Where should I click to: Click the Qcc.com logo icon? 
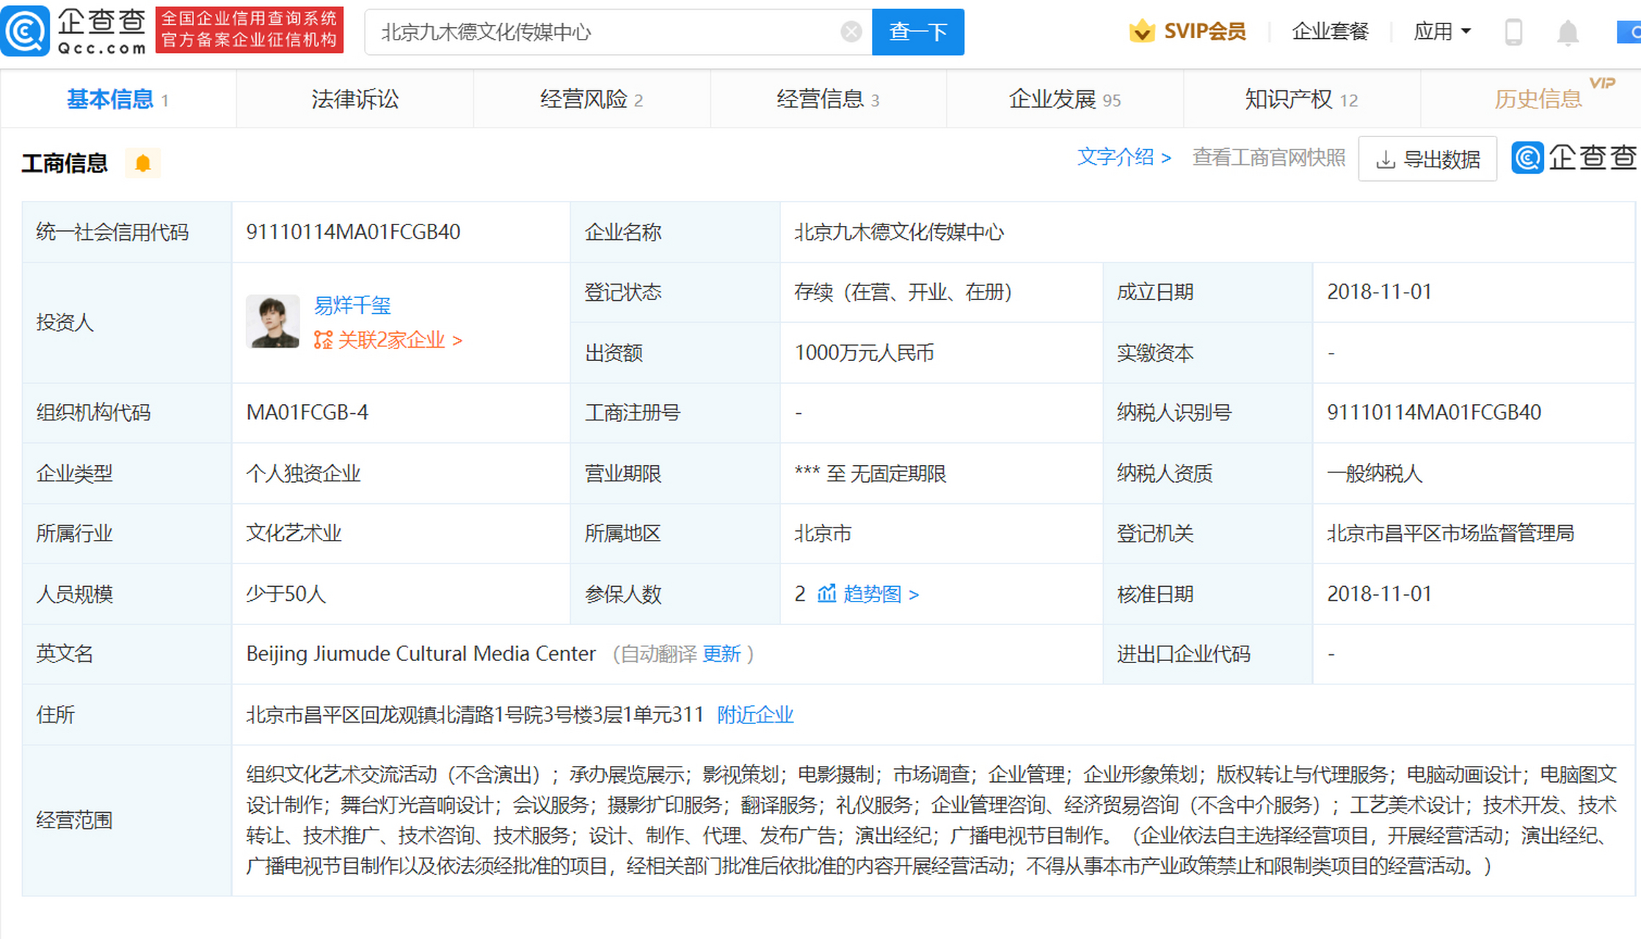[26, 31]
